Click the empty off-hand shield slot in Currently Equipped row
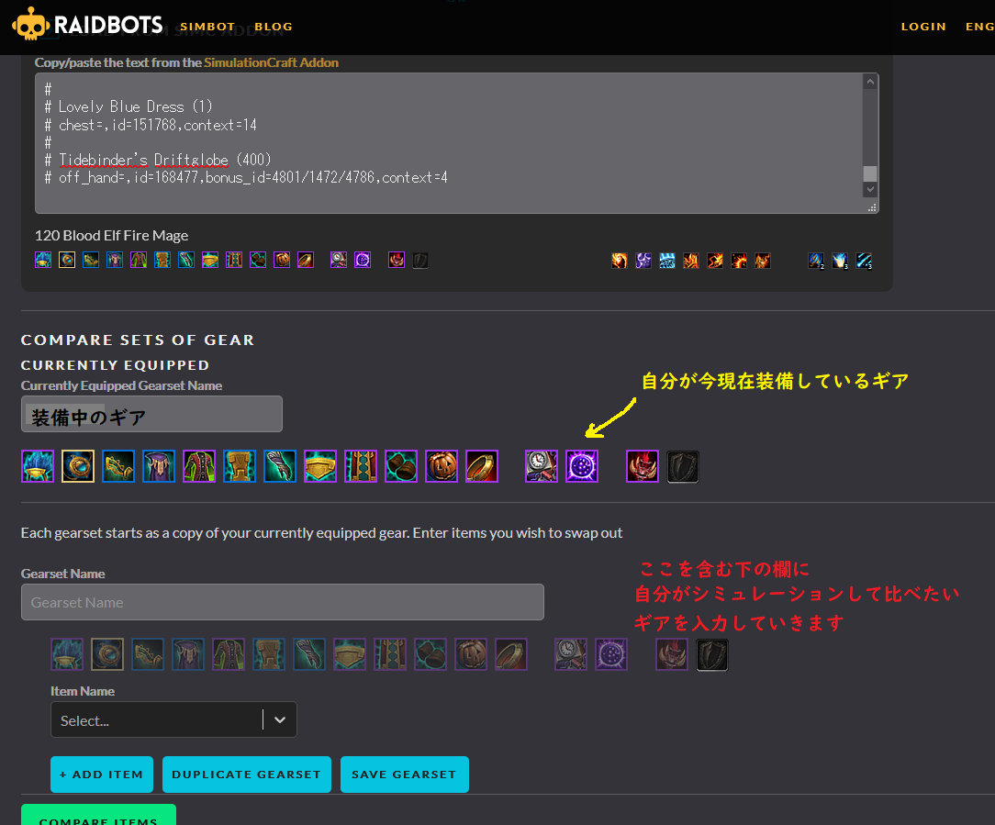Viewport: 995px width, 825px height. pos(683,466)
